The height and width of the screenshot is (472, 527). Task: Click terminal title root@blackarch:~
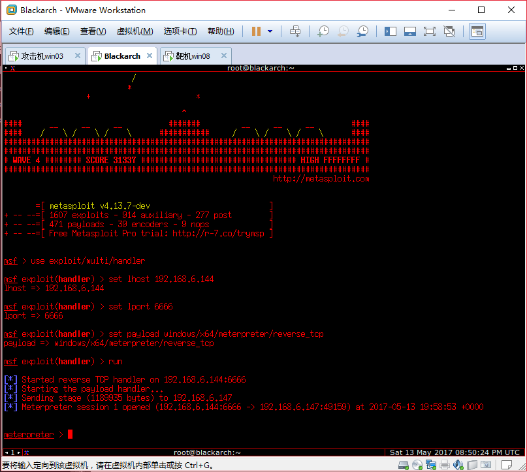[261, 68]
